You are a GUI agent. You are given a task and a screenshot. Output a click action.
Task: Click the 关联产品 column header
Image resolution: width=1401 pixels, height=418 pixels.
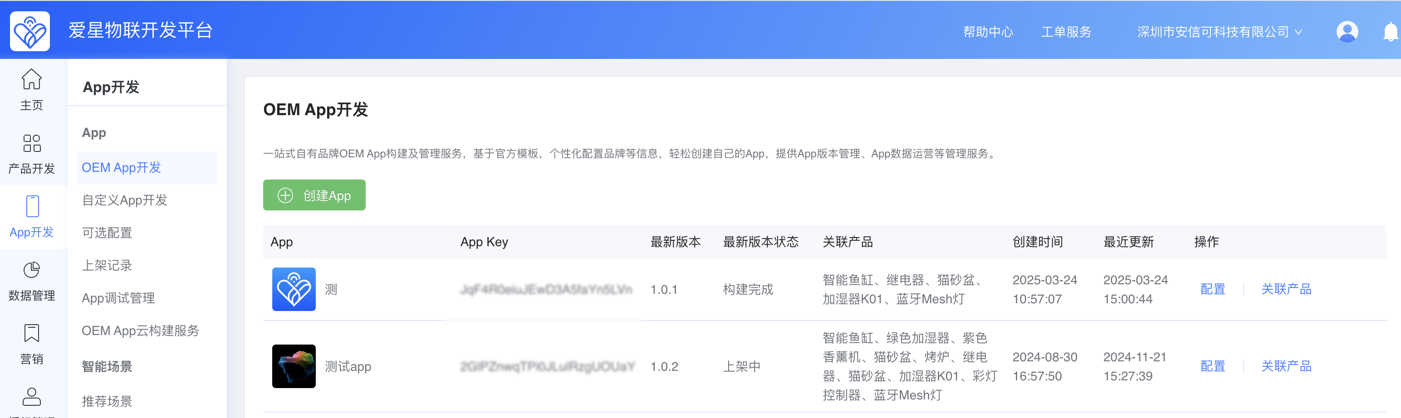tap(847, 242)
